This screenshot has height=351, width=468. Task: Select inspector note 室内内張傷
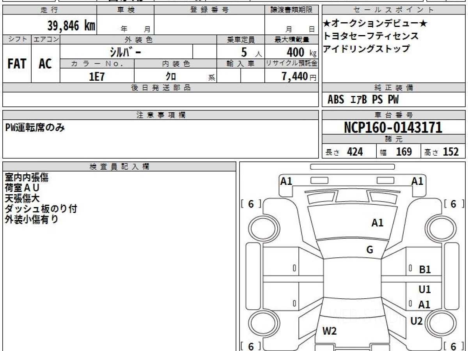point(27,177)
